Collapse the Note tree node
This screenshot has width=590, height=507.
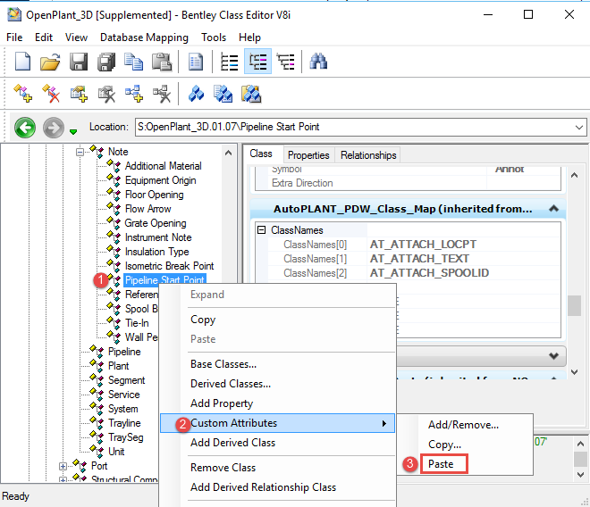[x=80, y=153]
